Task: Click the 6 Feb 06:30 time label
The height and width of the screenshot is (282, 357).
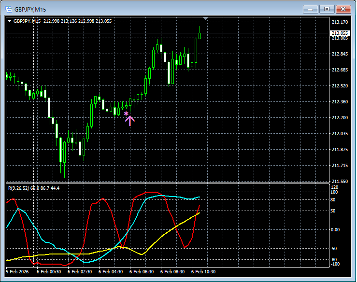Action: pos(142,272)
